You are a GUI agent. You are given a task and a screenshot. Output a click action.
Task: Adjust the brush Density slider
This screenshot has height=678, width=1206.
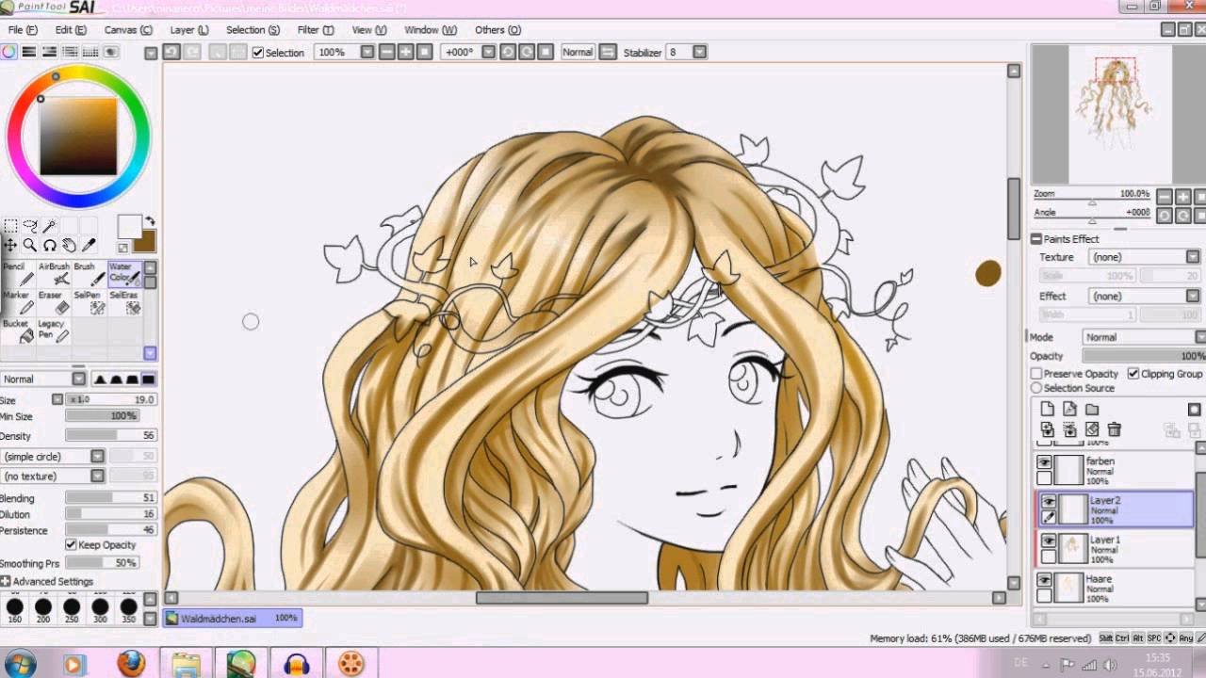pos(110,436)
